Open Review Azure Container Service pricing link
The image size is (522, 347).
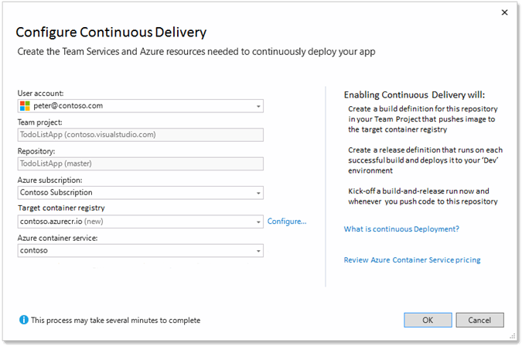tap(412, 260)
